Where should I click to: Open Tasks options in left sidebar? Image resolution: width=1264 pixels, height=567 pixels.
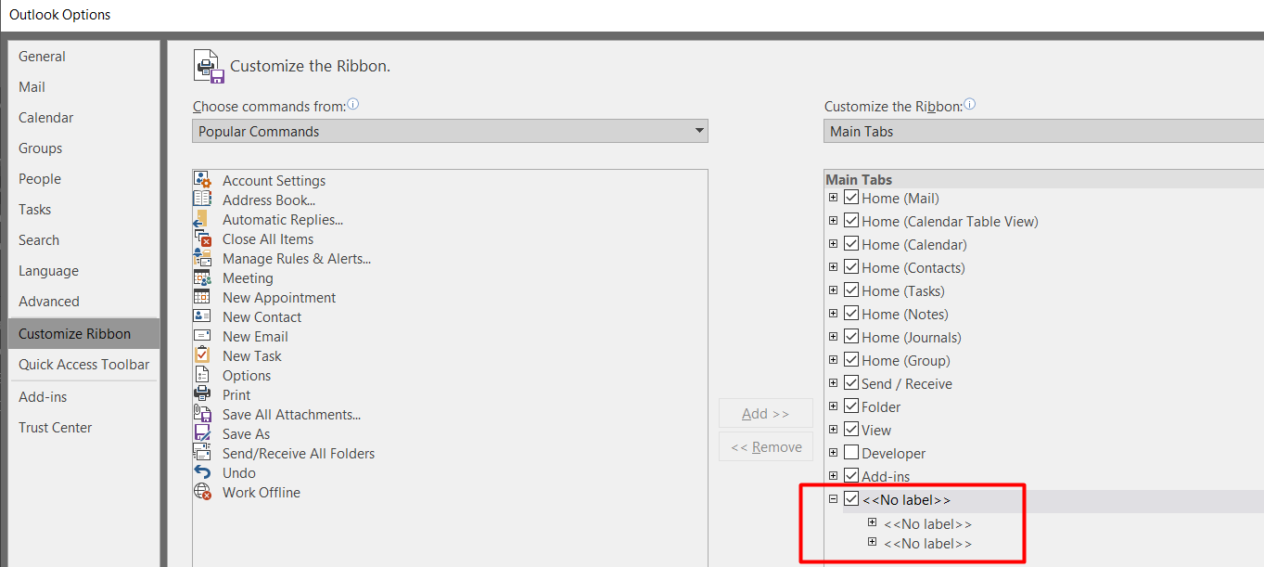[83, 210]
